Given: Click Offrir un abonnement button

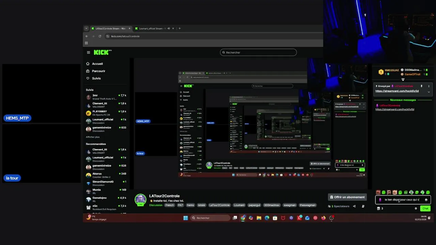Looking at the screenshot, I should [x=347, y=197].
